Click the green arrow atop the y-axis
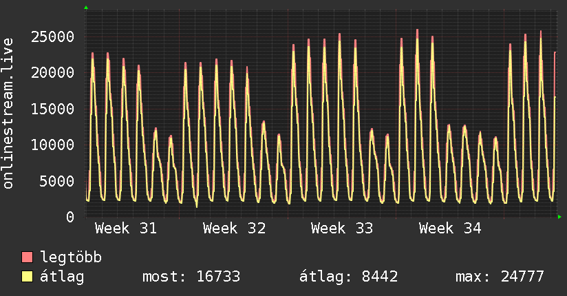Screen dimensions: 567x296 tap(86, 8)
